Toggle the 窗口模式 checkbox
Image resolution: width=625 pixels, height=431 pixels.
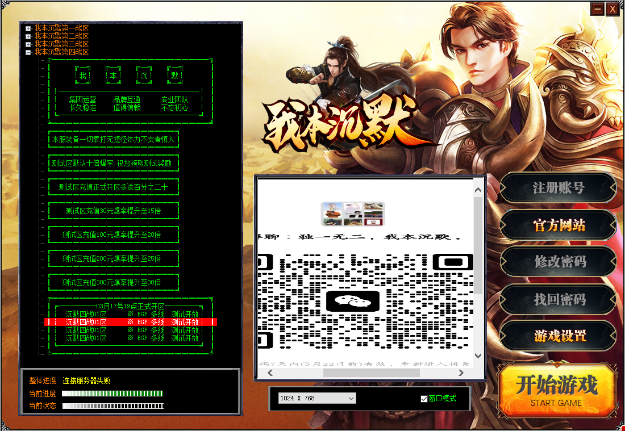pos(424,399)
